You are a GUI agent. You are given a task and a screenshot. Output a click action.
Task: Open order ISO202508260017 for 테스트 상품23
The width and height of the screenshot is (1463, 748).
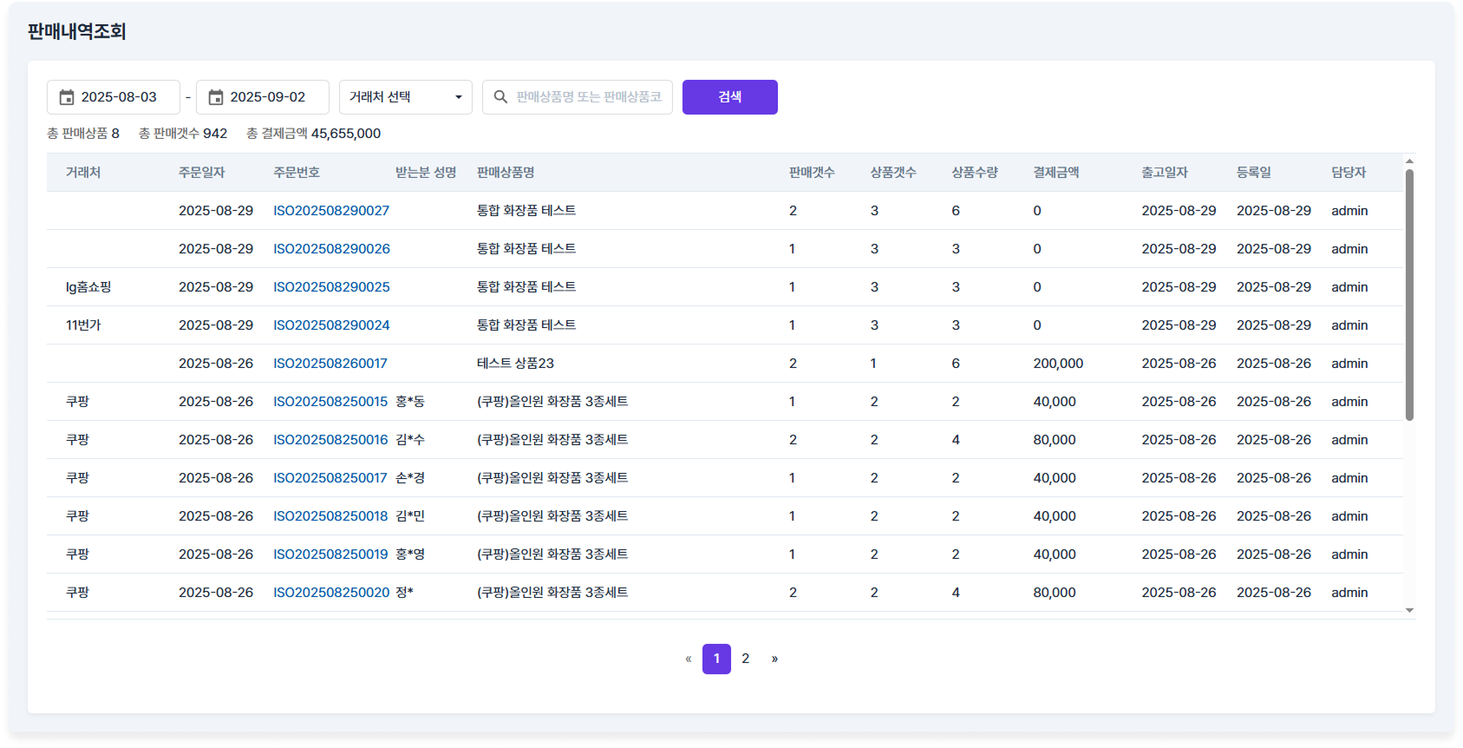pos(330,364)
